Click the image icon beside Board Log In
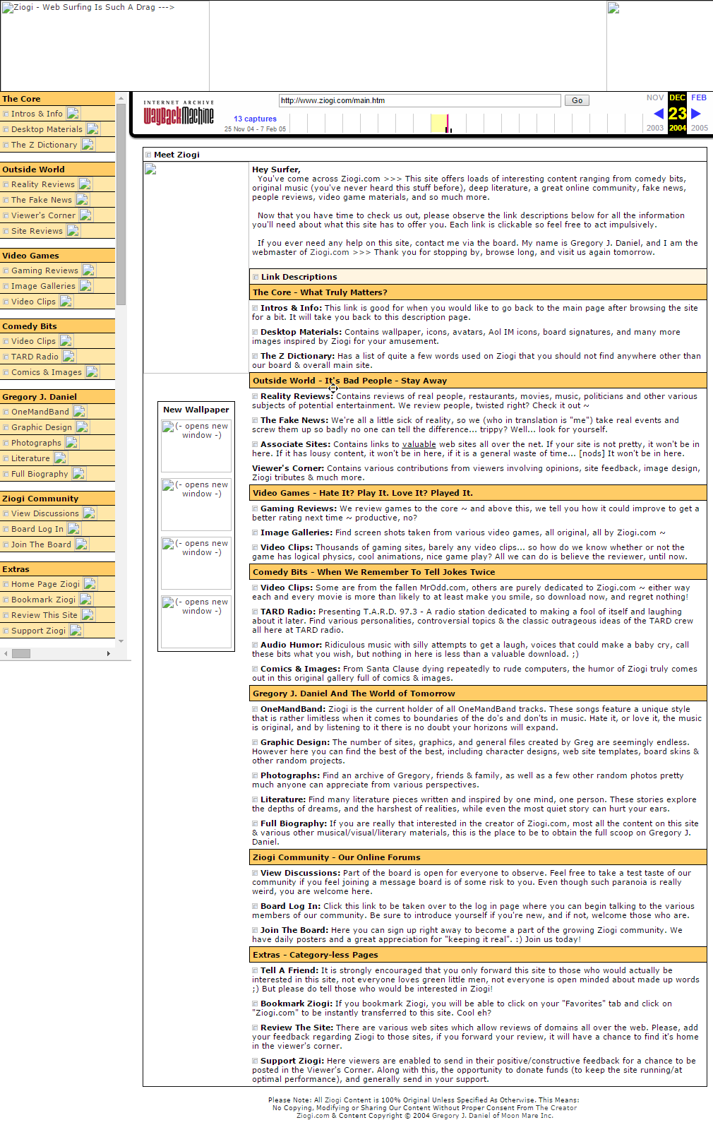Image resolution: width=713 pixels, height=1125 pixels. click(x=74, y=529)
